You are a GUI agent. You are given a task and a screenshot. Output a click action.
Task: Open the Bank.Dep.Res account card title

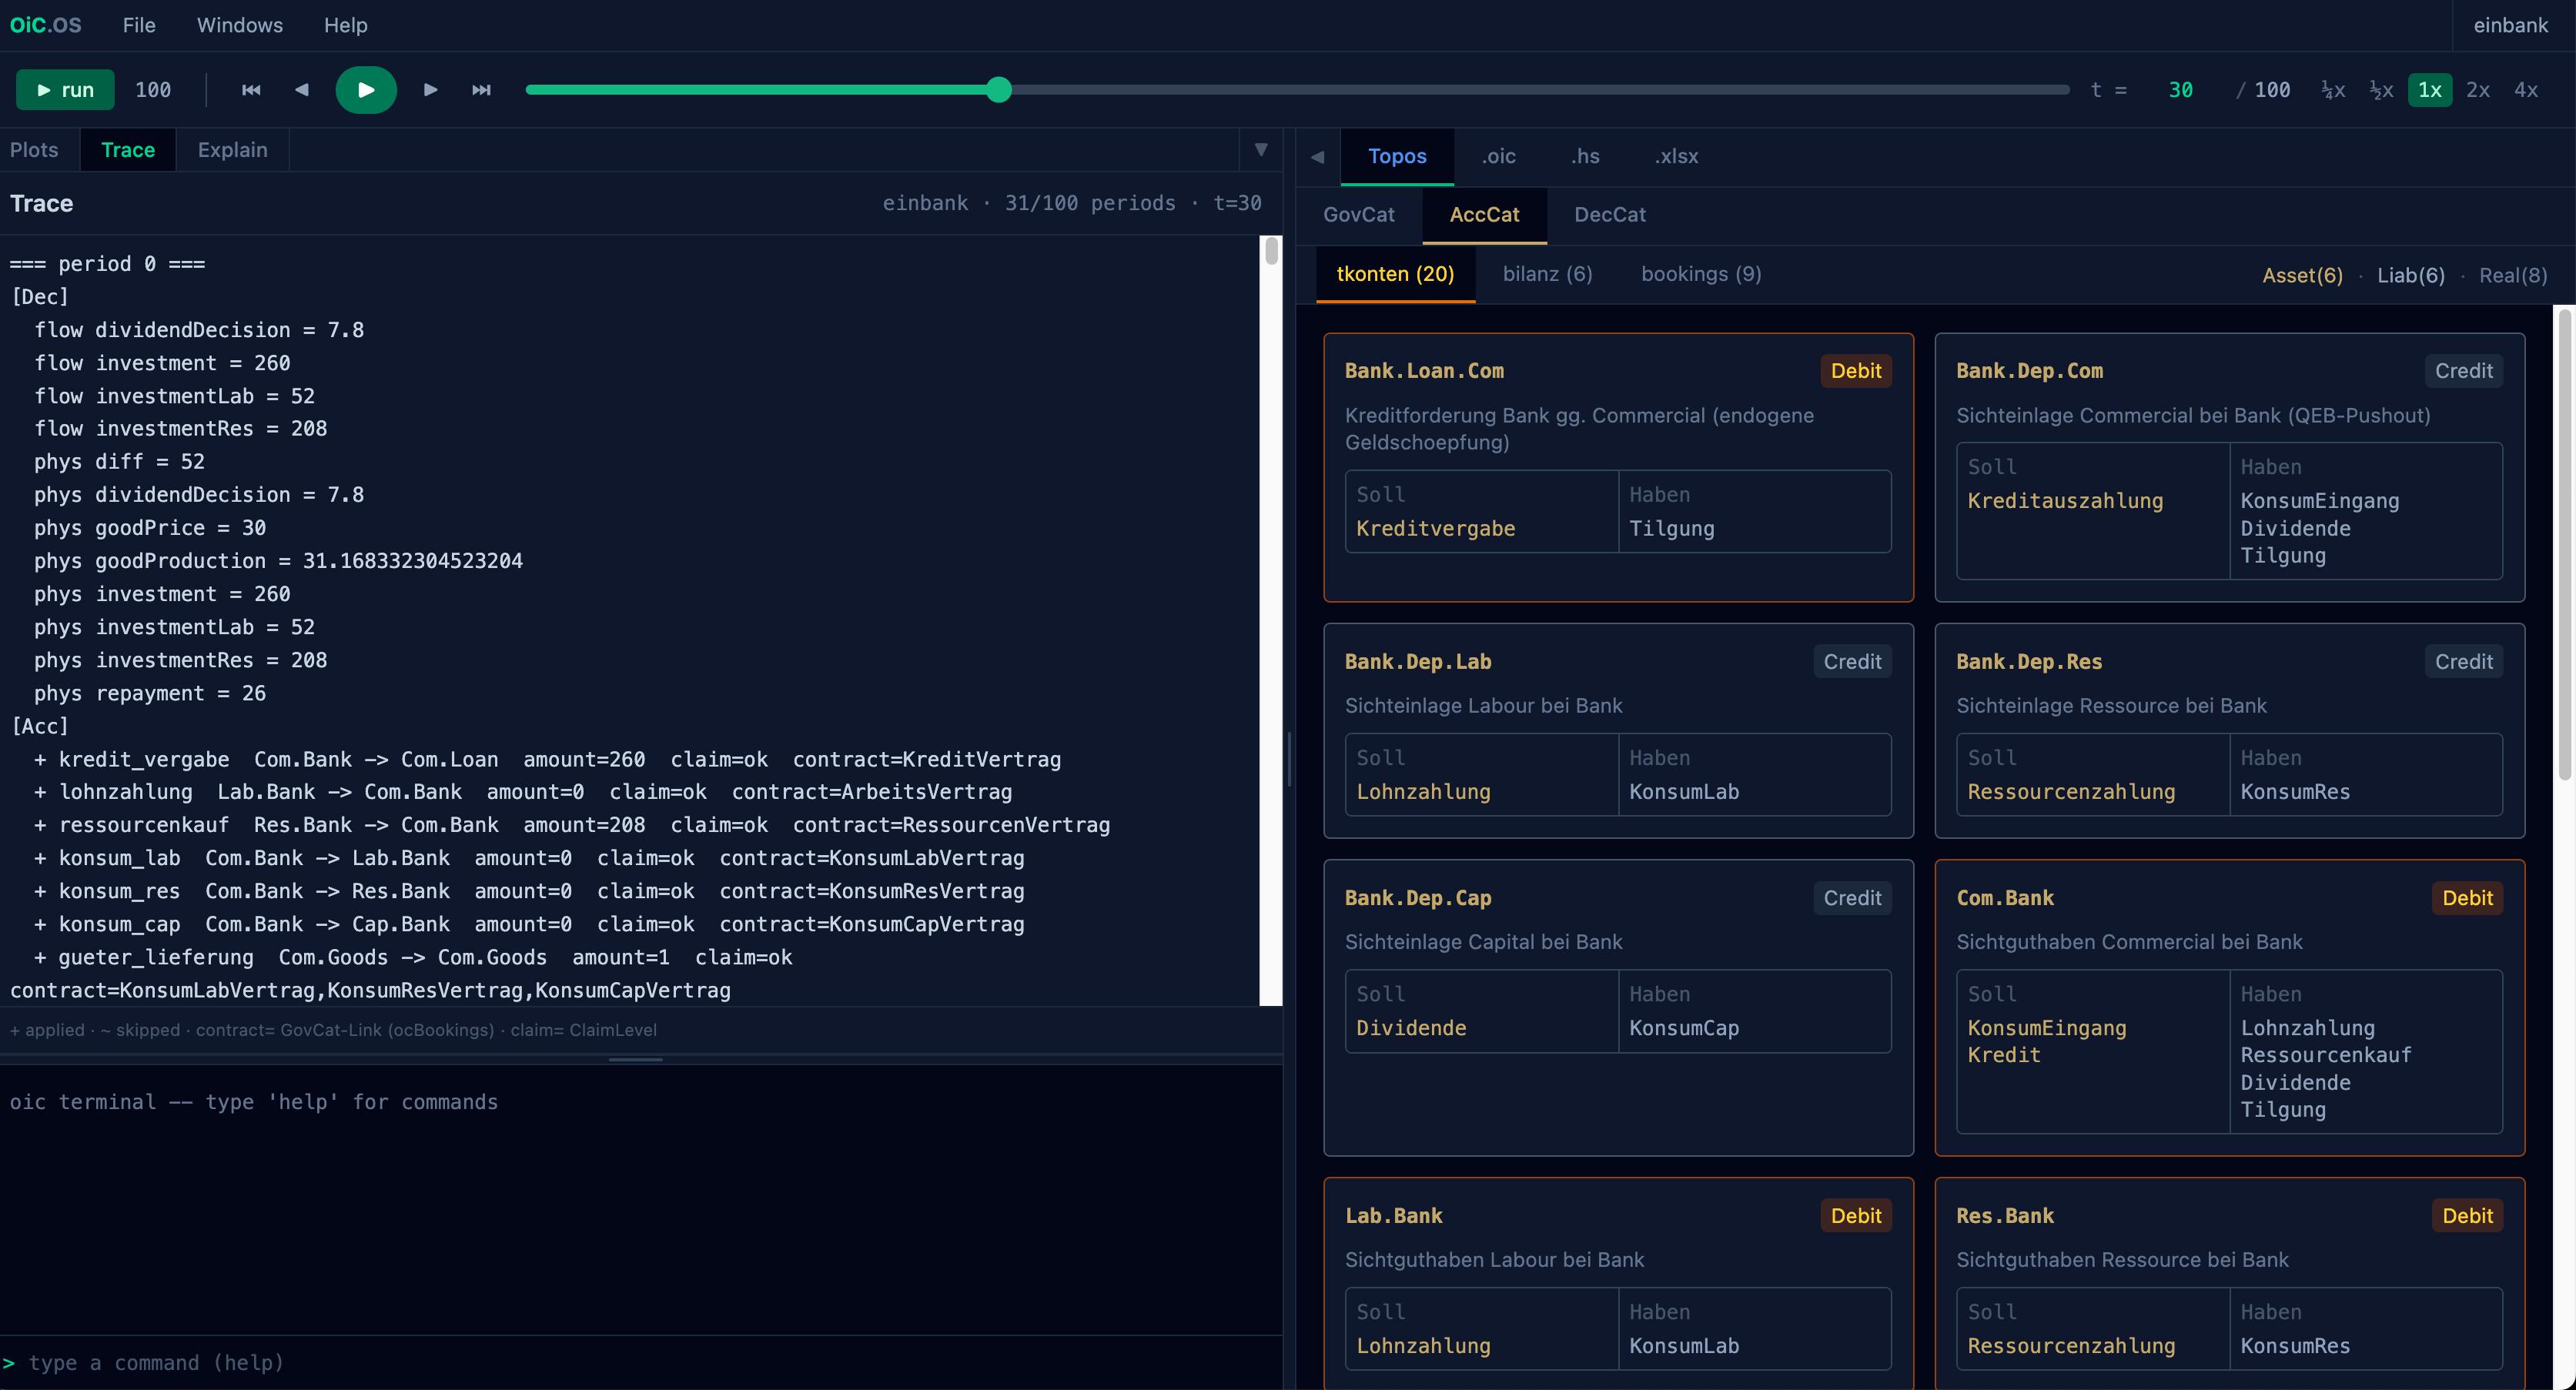[2029, 662]
